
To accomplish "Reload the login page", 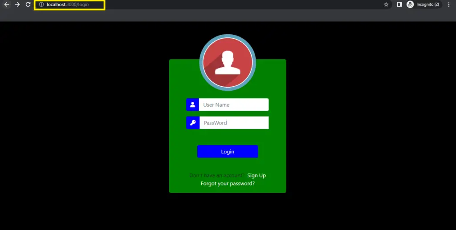I will pos(28,4).
